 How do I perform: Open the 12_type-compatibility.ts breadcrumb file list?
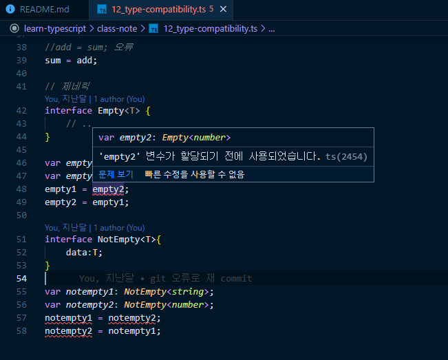coord(209,29)
